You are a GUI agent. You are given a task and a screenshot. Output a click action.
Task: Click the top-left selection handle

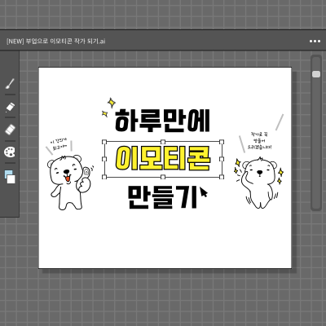click(104, 142)
